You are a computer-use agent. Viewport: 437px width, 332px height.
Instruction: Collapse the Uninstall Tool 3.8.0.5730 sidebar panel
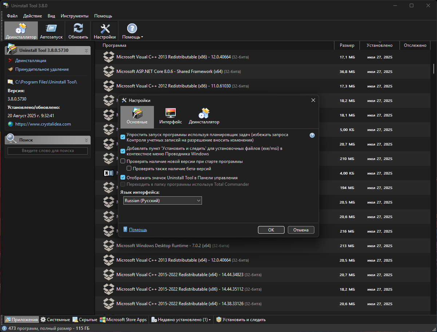click(x=86, y=50)
